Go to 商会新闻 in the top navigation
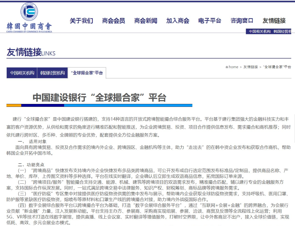295x226 pixels. [146, 21]
